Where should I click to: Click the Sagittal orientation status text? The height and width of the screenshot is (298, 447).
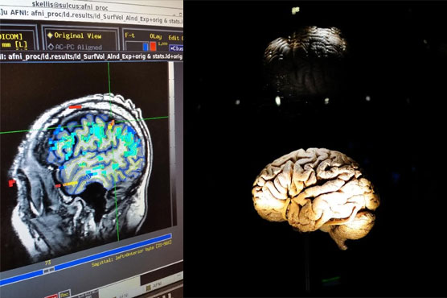point(131,254)
